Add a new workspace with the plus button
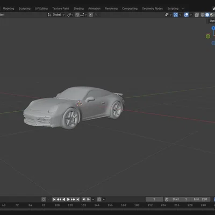Image resolution: width=215 pixels, height=215 pixels. [183, 9]
